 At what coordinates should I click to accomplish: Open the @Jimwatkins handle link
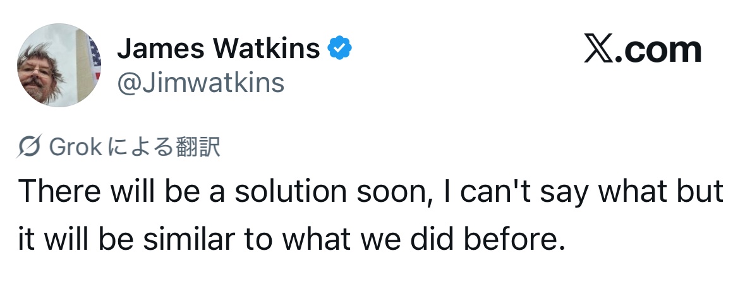[x=200, y=82]
